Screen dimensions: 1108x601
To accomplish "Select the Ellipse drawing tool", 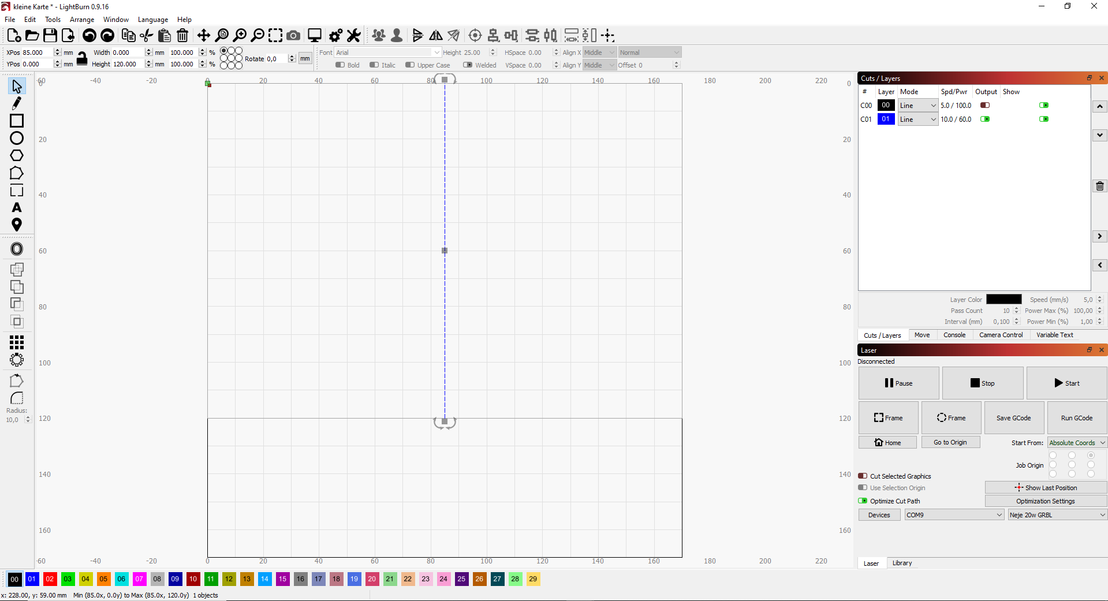I will click(x=17, y=138).
